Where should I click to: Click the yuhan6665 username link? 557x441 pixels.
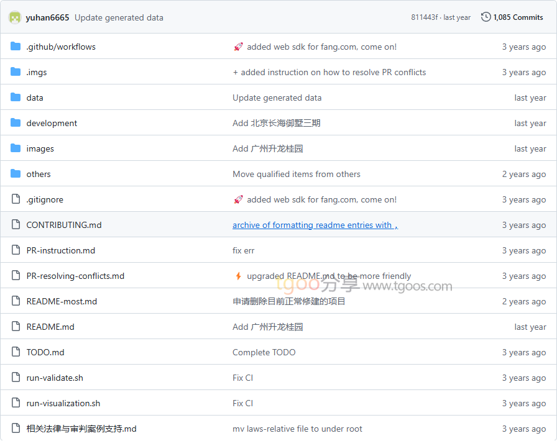pyautogui.click(x=47, y=17)
